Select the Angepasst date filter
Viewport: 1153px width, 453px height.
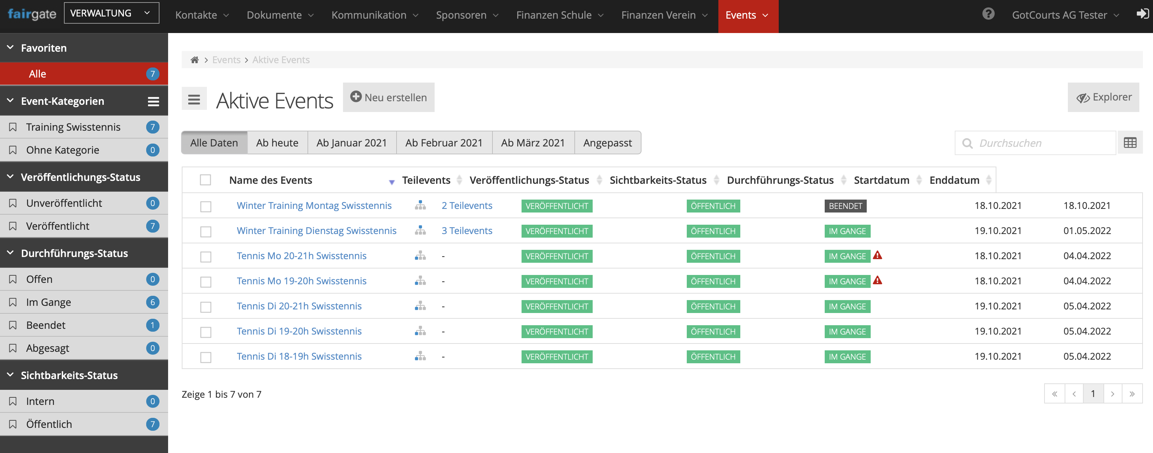(x=607, y=143)
